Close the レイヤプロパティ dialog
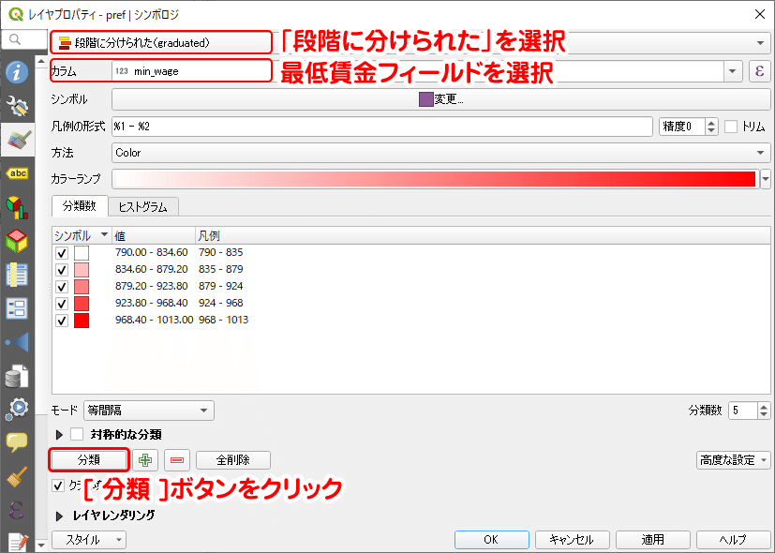The image size is (775, 553). [x=760, y=14]
